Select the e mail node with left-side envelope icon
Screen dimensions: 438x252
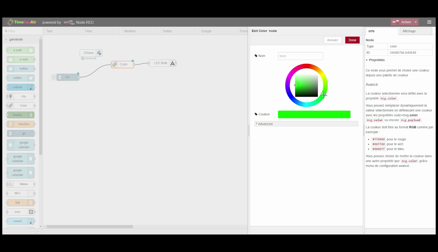pos(21,59)
